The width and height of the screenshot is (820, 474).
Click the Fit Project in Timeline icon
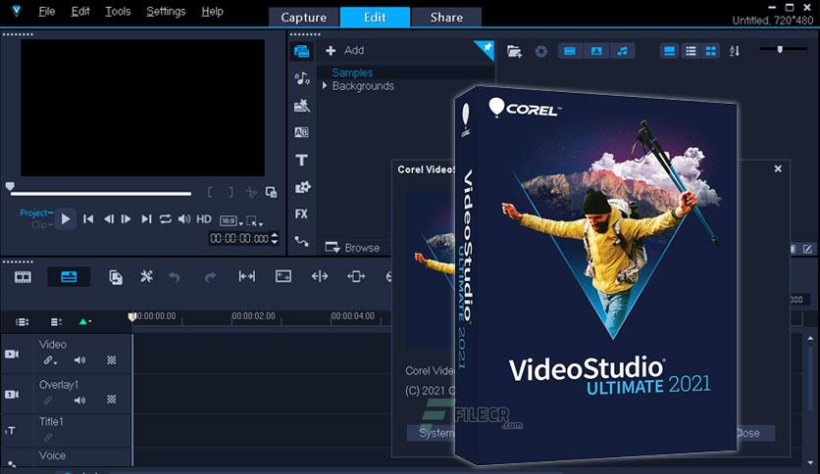[246, 277]
